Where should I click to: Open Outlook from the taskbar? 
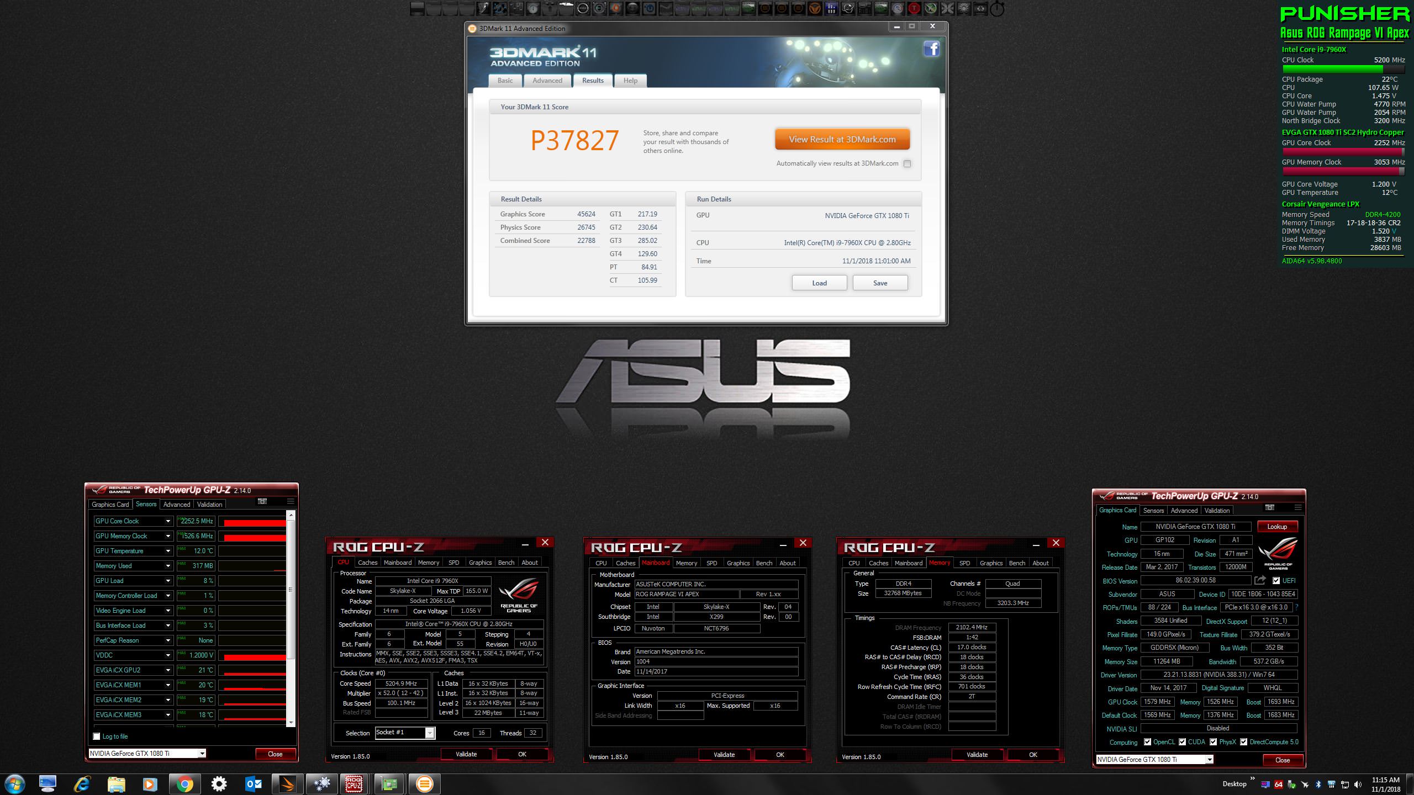pyautogui.click(x=254, y=784)
